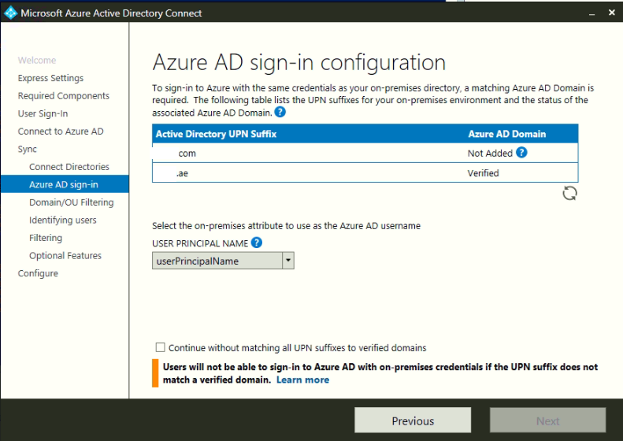This screenshot has width=623, height=441.
Task: Select the Filtering step
Action: click(46, 238)
